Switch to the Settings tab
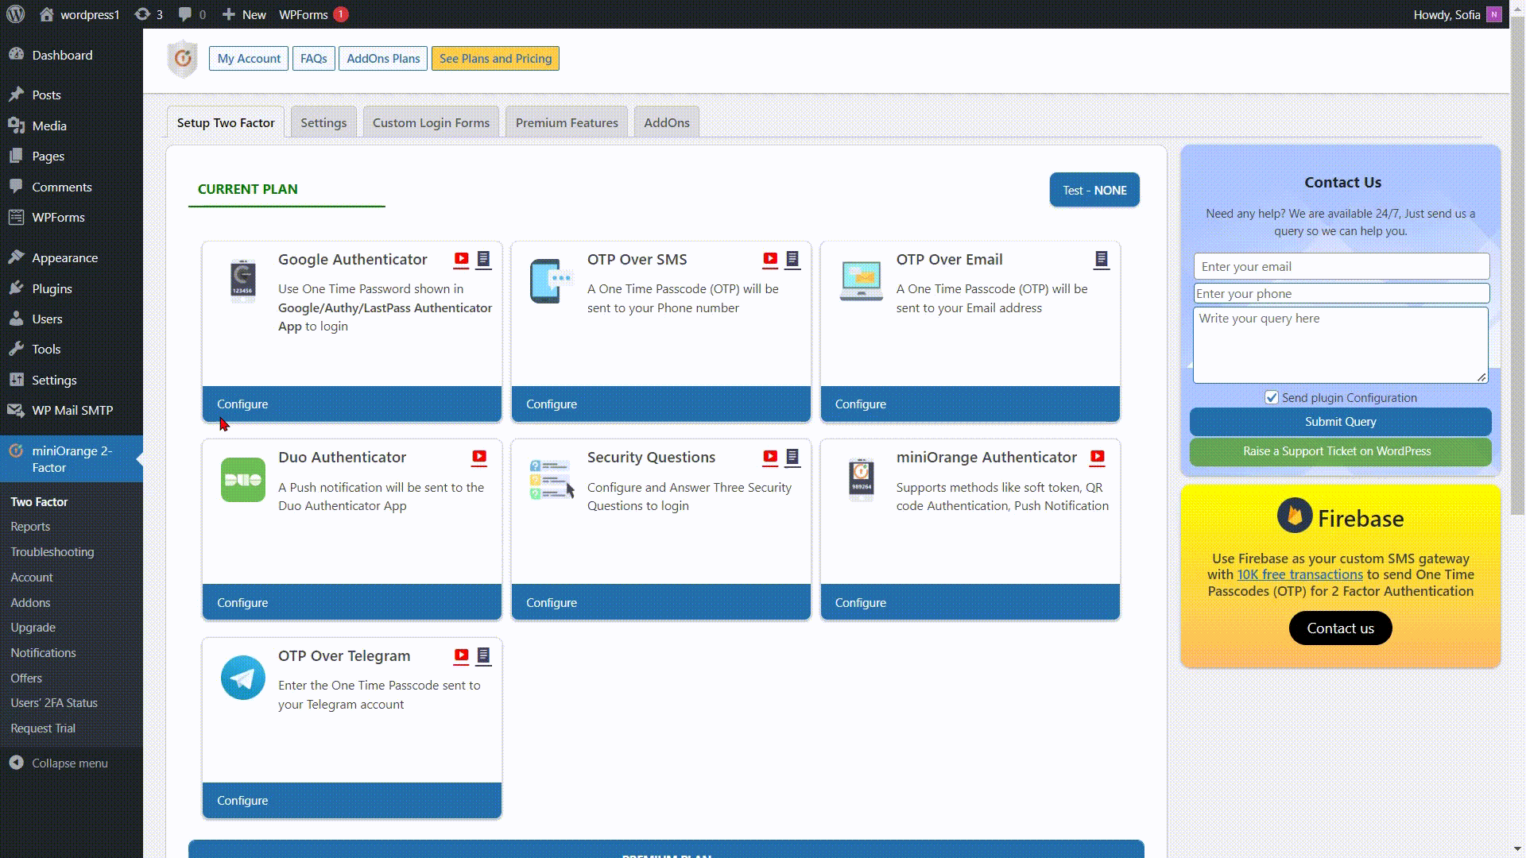Screen dimensions: 1526x858 point(323,122)
